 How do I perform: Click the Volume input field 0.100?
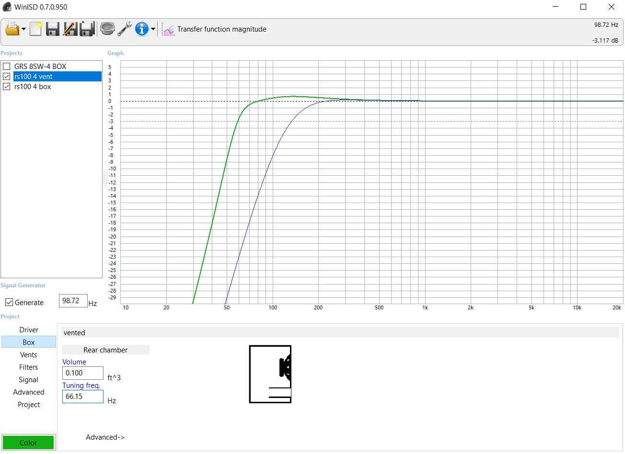click(x=83, y=373)
